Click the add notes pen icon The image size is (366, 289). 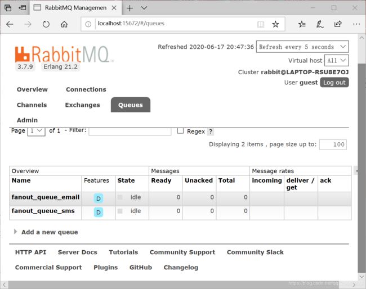pyautogui.click(x=320, y=24)
